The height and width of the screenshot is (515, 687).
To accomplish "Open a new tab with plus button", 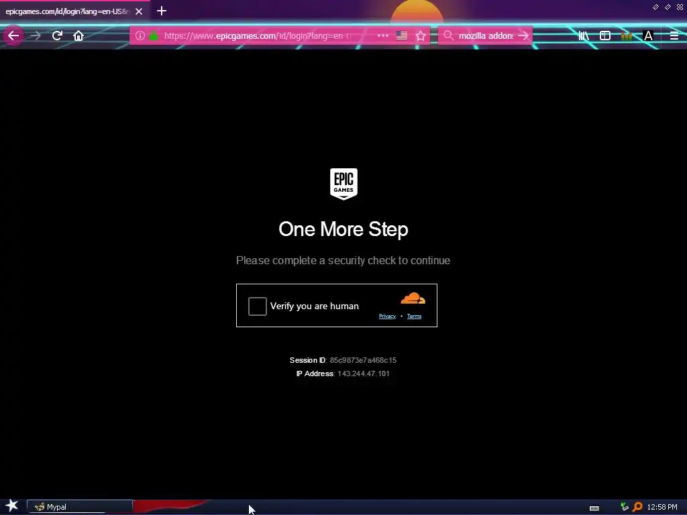I will tap(162, 11).
